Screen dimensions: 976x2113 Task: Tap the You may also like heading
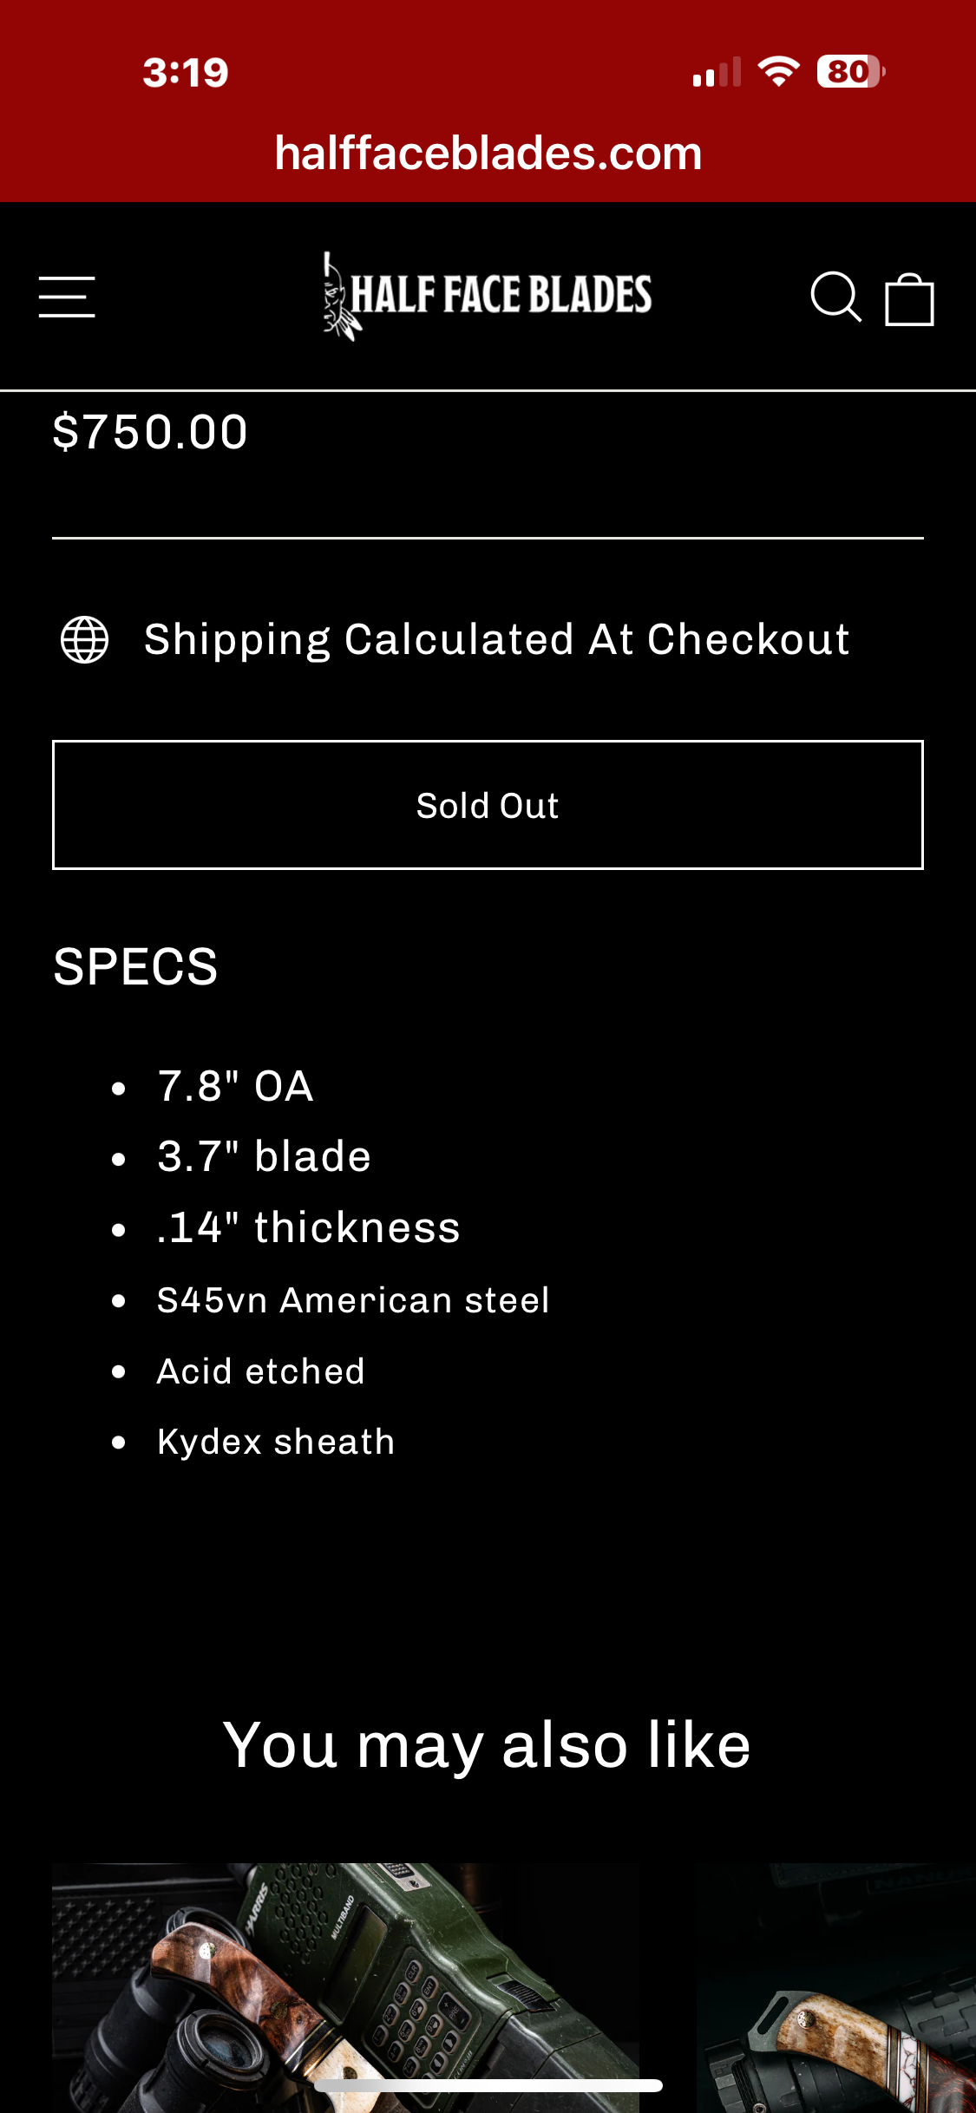click(x=487, y=1745)
